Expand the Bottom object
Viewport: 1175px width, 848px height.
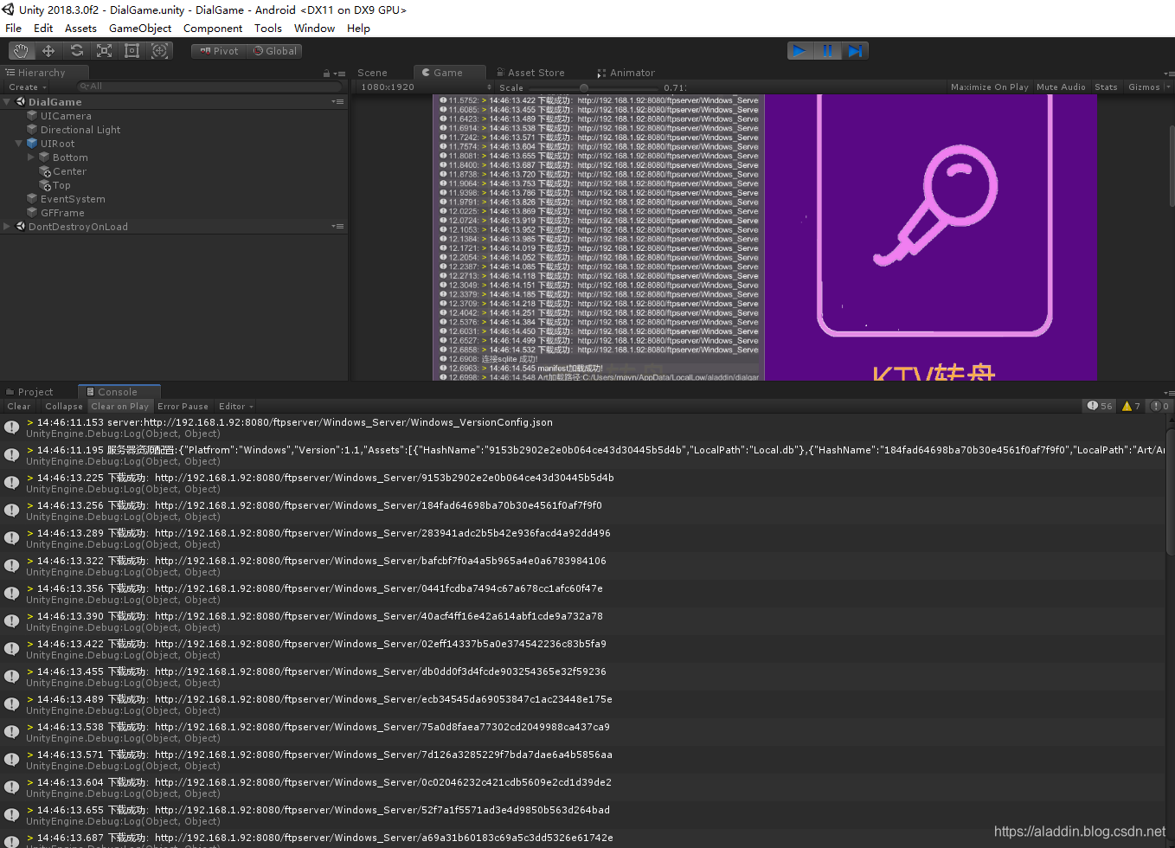[x=31, y=157]
